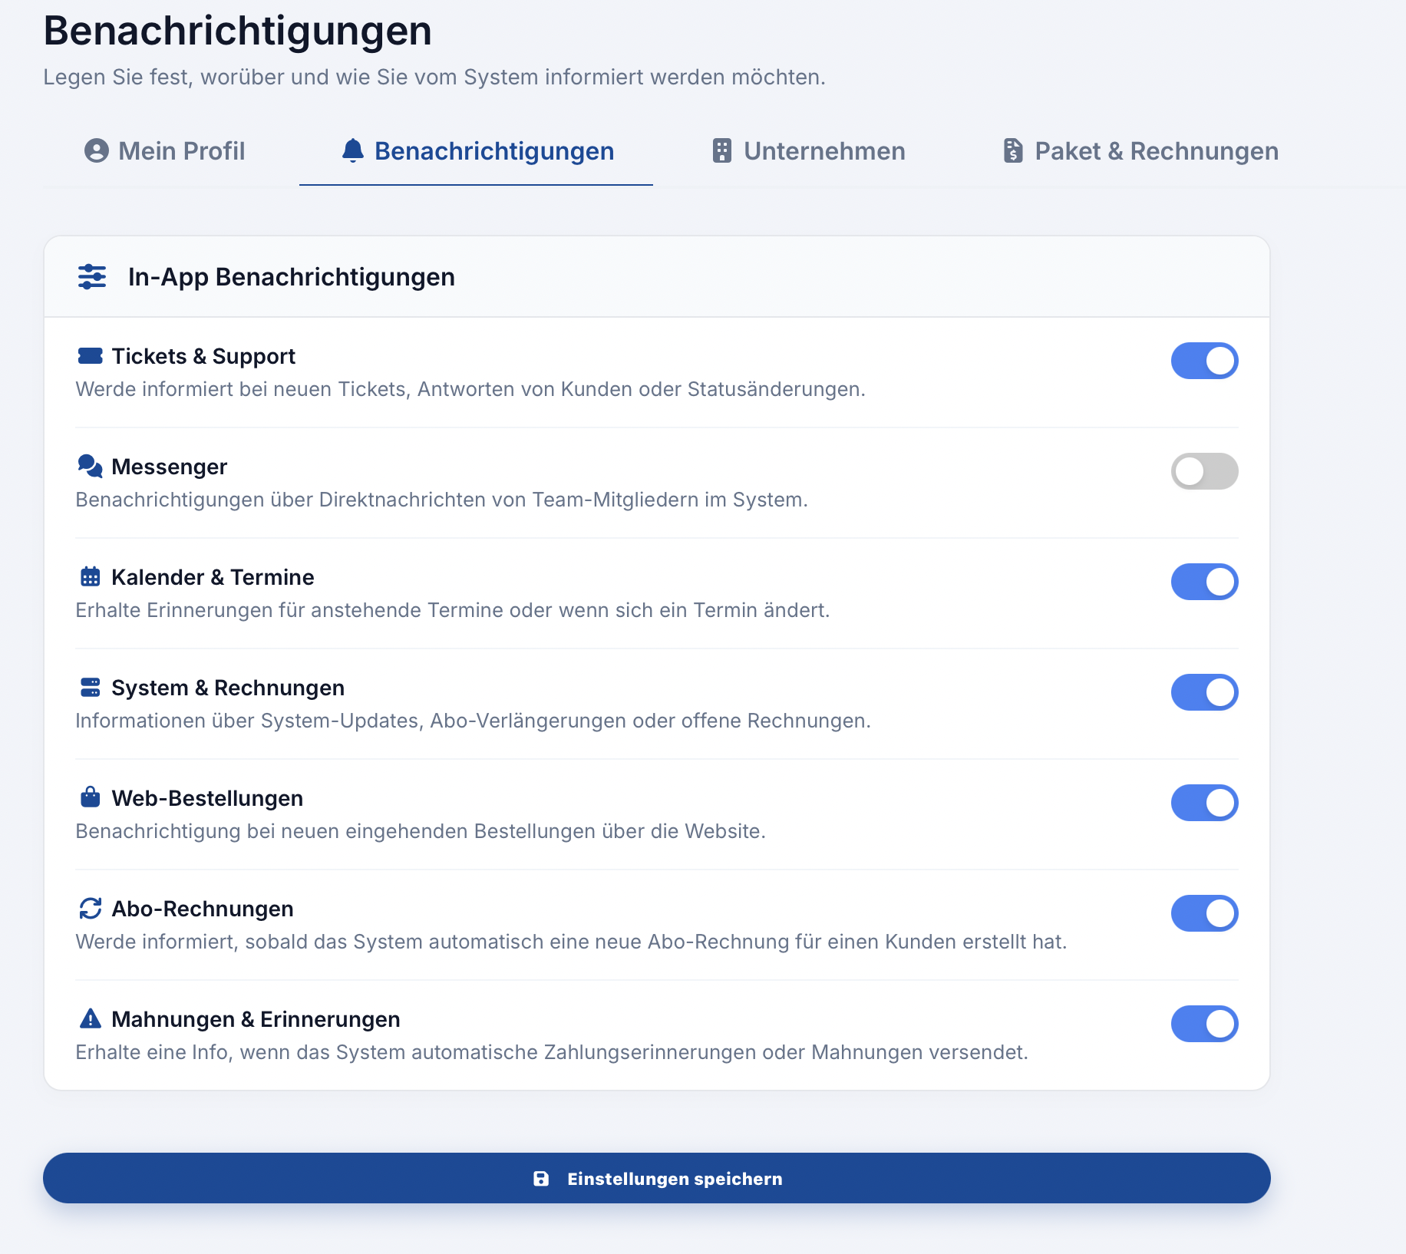Click In-App Benachrichtigungen section heading
The height and width of the screenshot is (1254, 1406).
tap(292, 277)
